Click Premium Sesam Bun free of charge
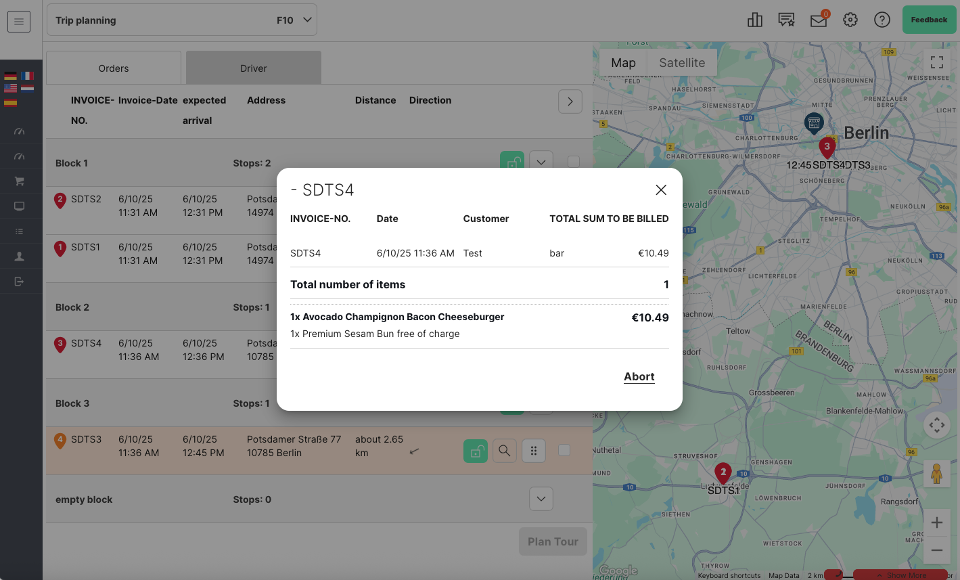Viewport: 960px width, 580px height. (x=375, y=334)
